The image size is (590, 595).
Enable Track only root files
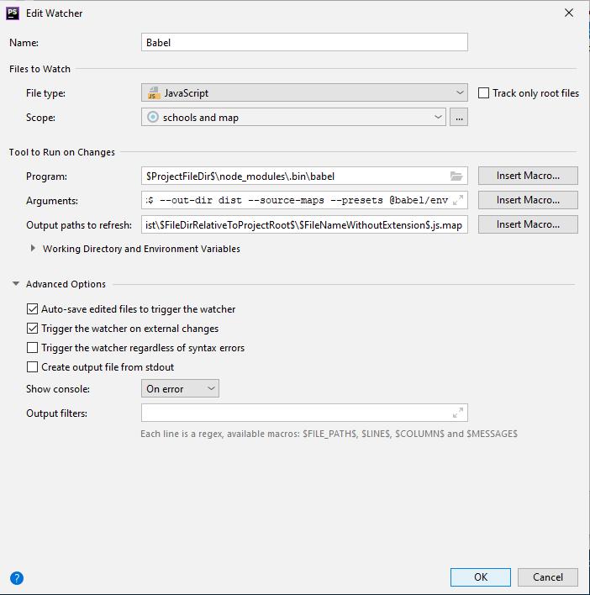tap(483, 93)
